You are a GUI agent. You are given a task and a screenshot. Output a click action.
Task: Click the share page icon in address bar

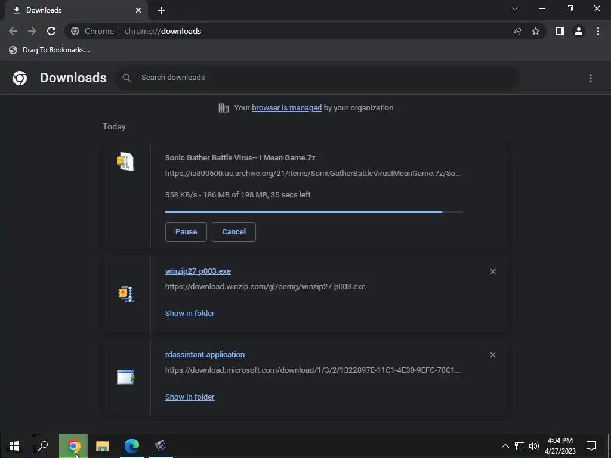tap(517, 31)
